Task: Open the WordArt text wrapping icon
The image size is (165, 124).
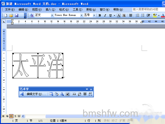Action: click(67, 94)
